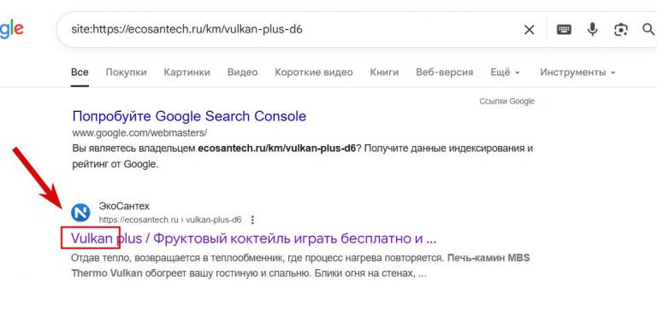Switch to the Картинки tab

tap(186, 73)
